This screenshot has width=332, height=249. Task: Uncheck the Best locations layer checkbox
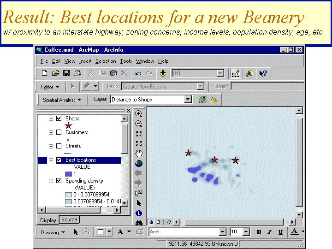click(59, 160)
